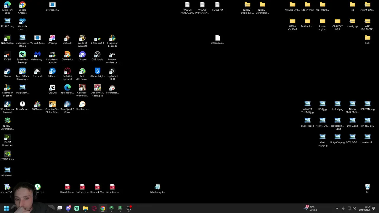Select the Steam desktop shortcut
379x213 pixels.
coord(7,73)
